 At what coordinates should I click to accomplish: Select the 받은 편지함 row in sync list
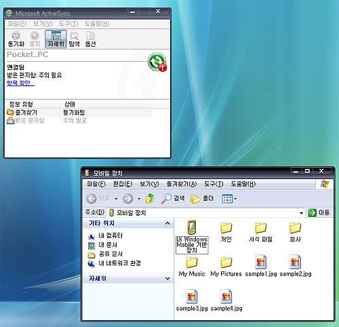(x=79, y=120)
